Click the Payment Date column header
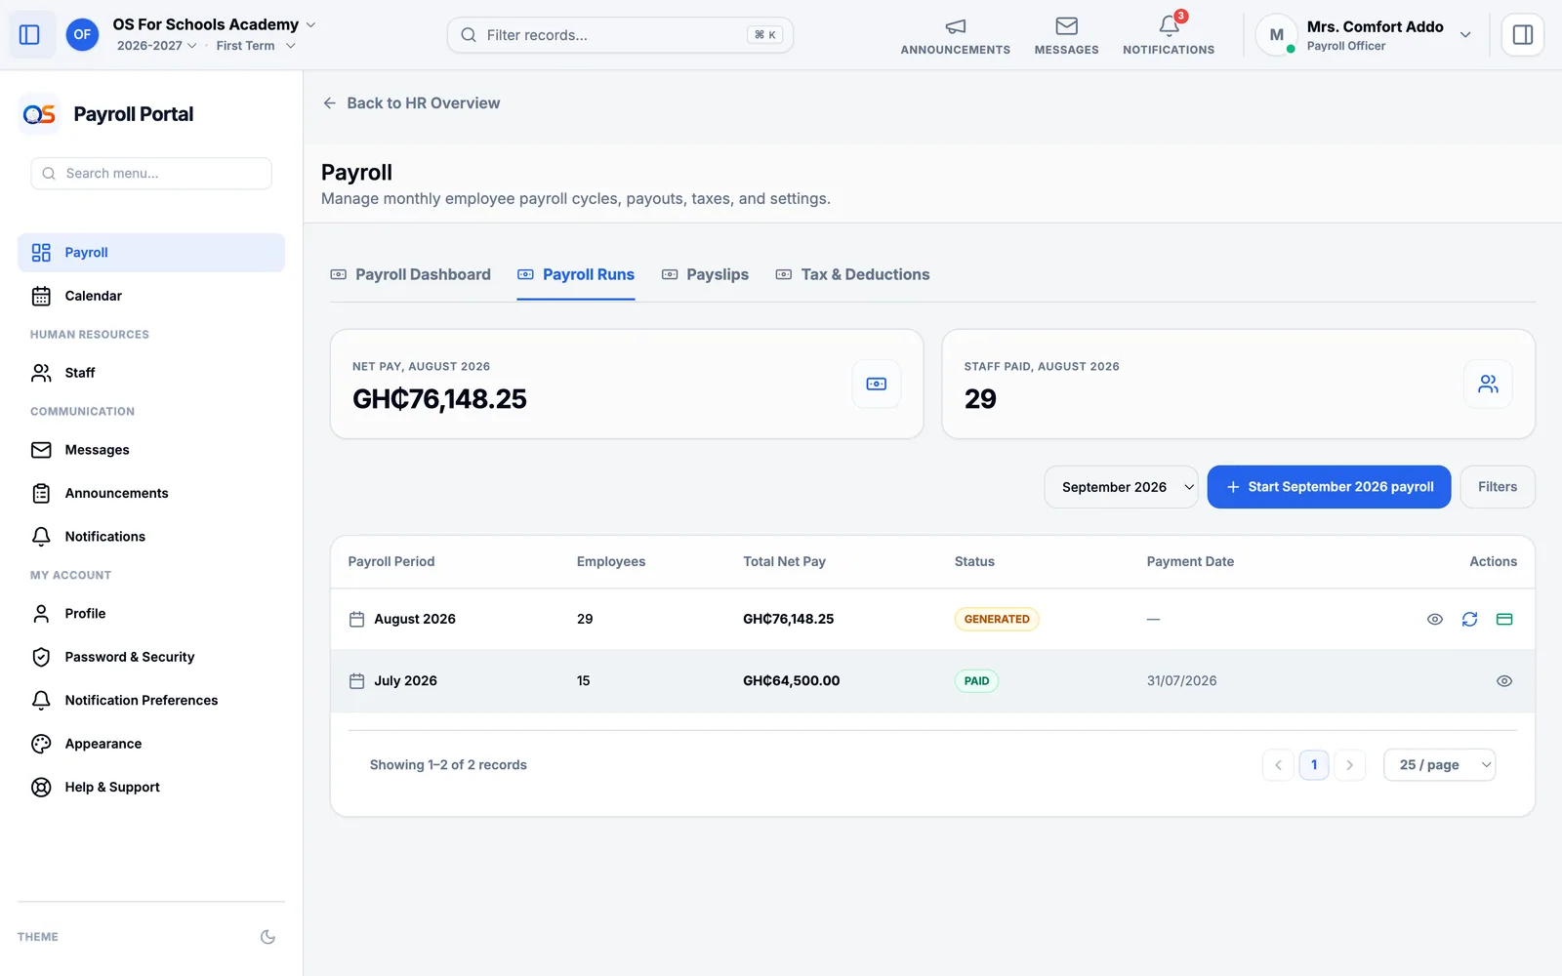This screenshot has width=1562, height=976. pyautogui.click(x=1190, y=562)
